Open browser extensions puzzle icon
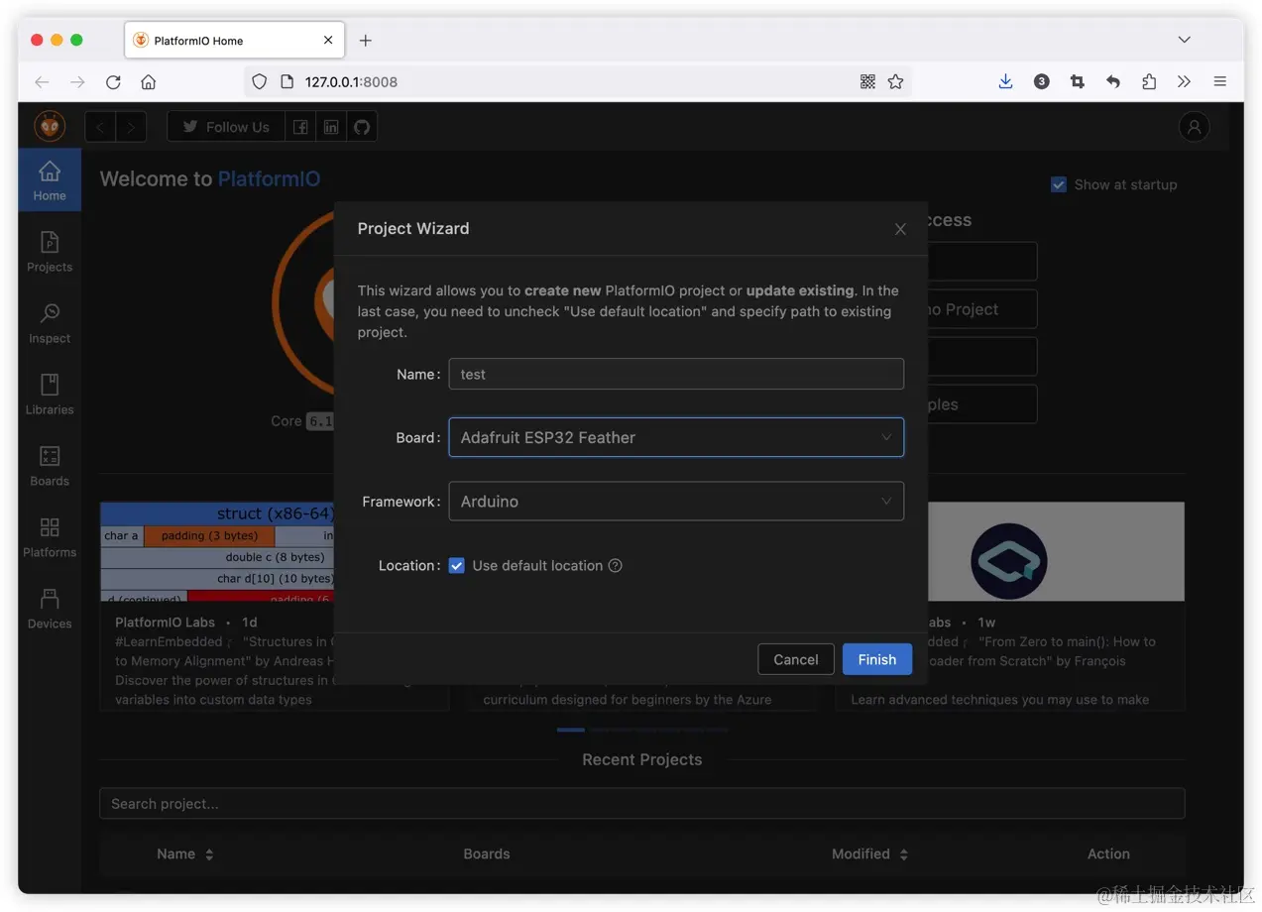Viewport: 1262px width, 912px height. click(1148, 82)
